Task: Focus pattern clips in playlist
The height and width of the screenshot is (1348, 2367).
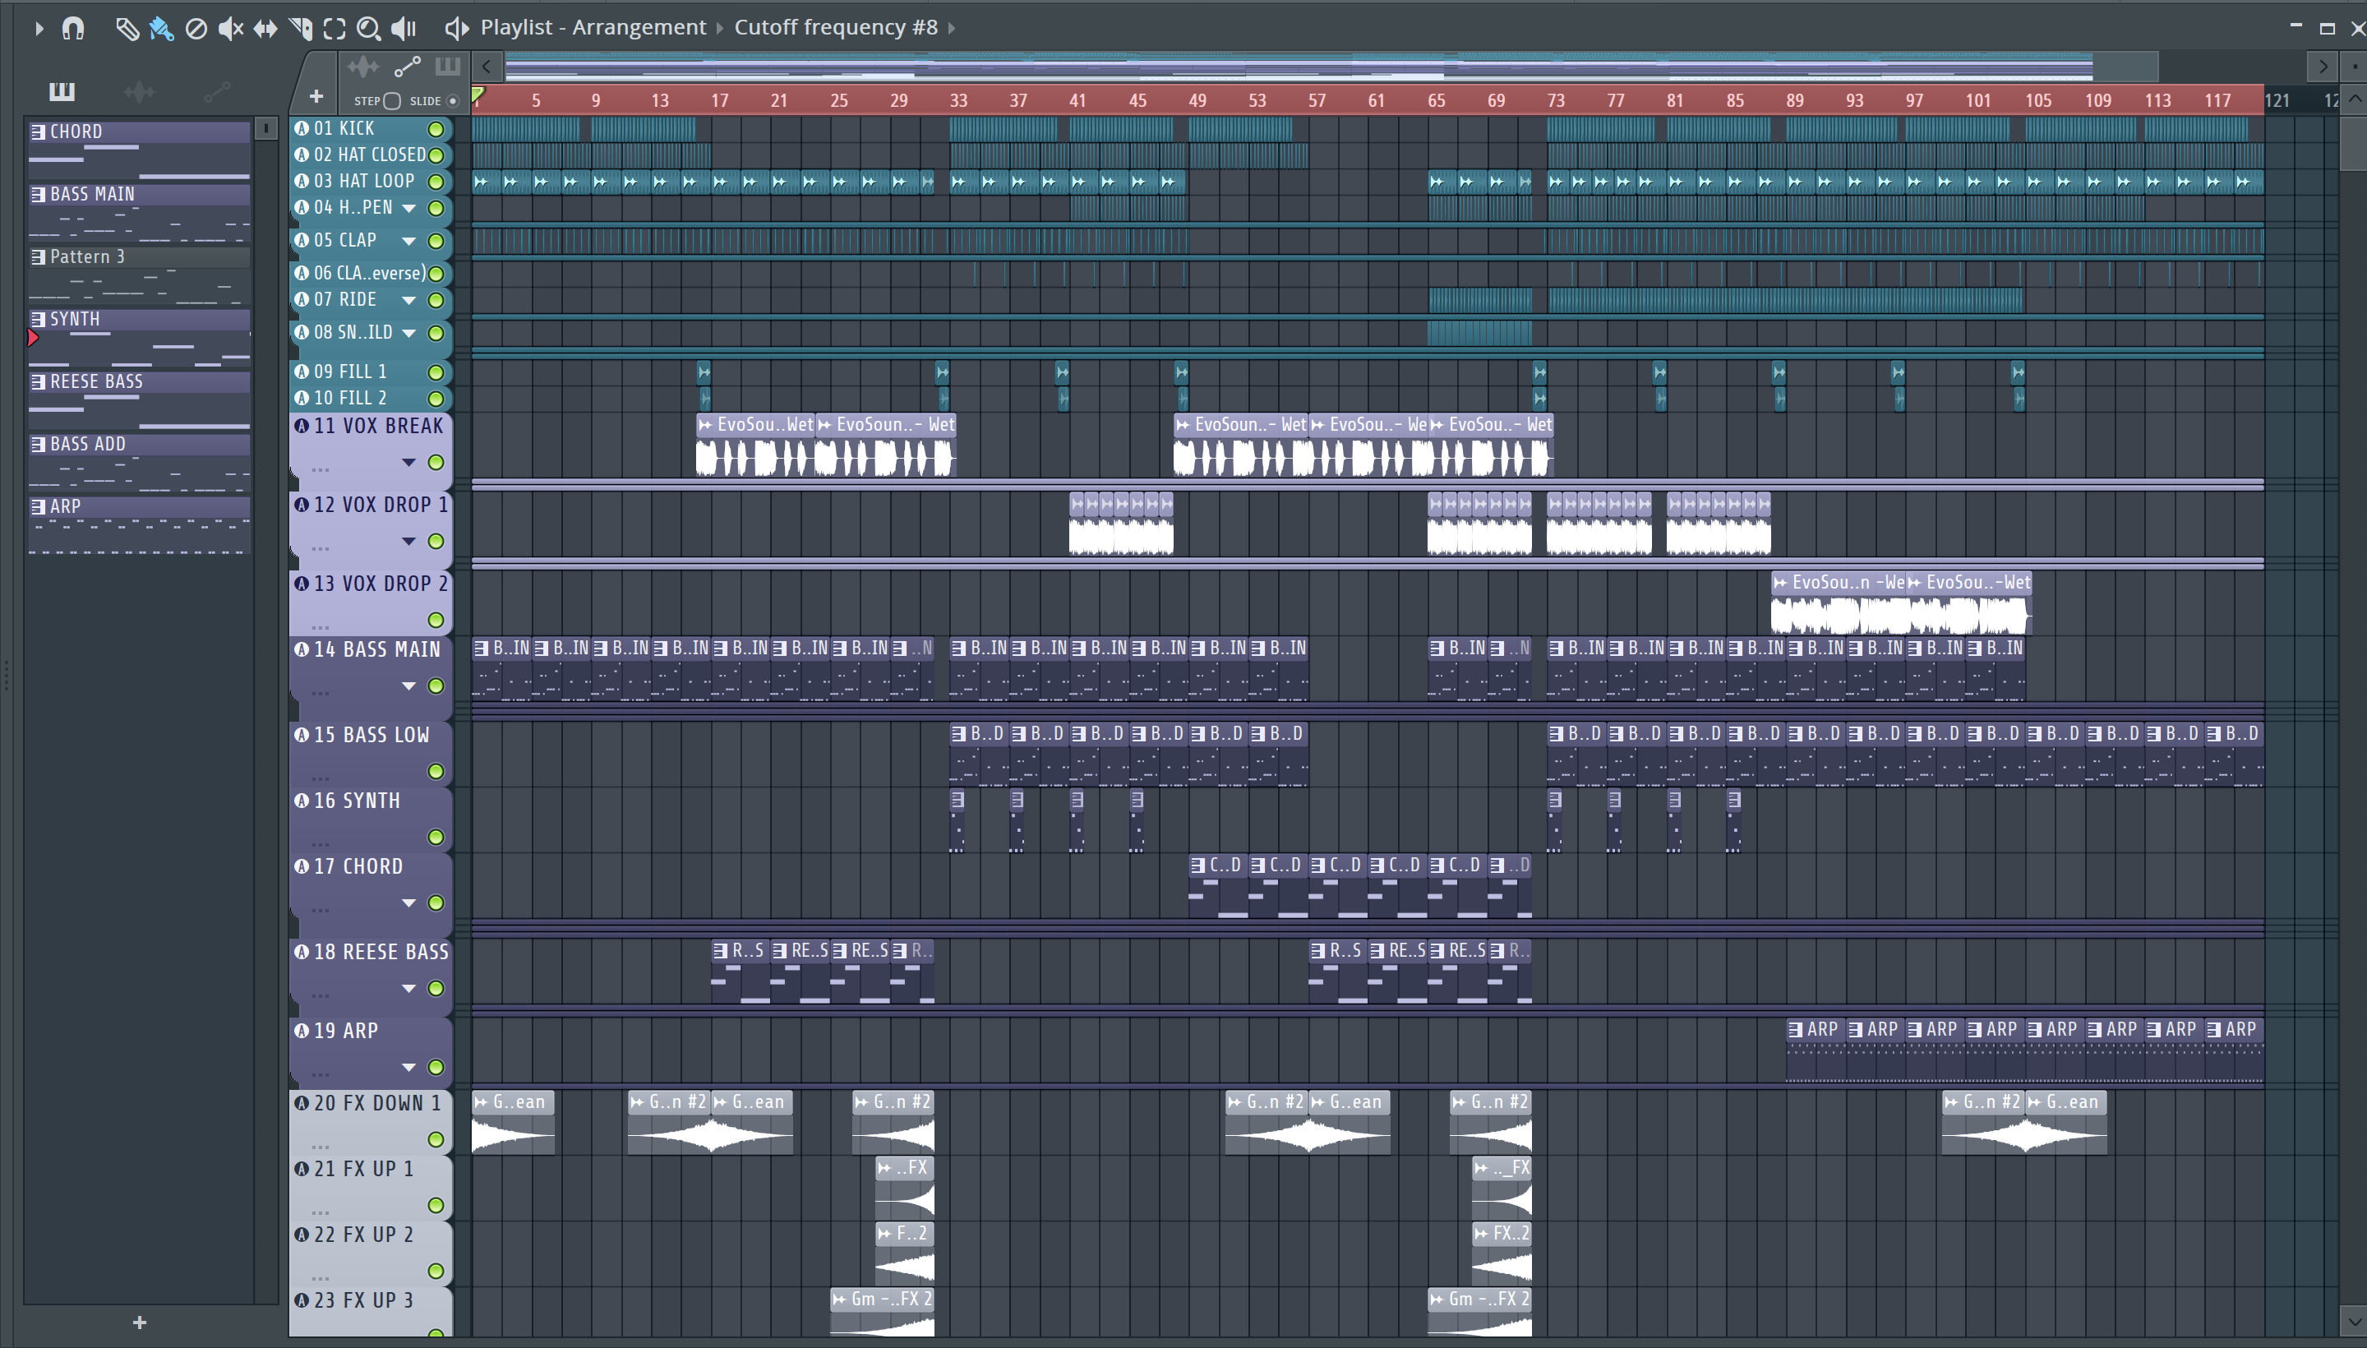Action: tap(448, 67)
